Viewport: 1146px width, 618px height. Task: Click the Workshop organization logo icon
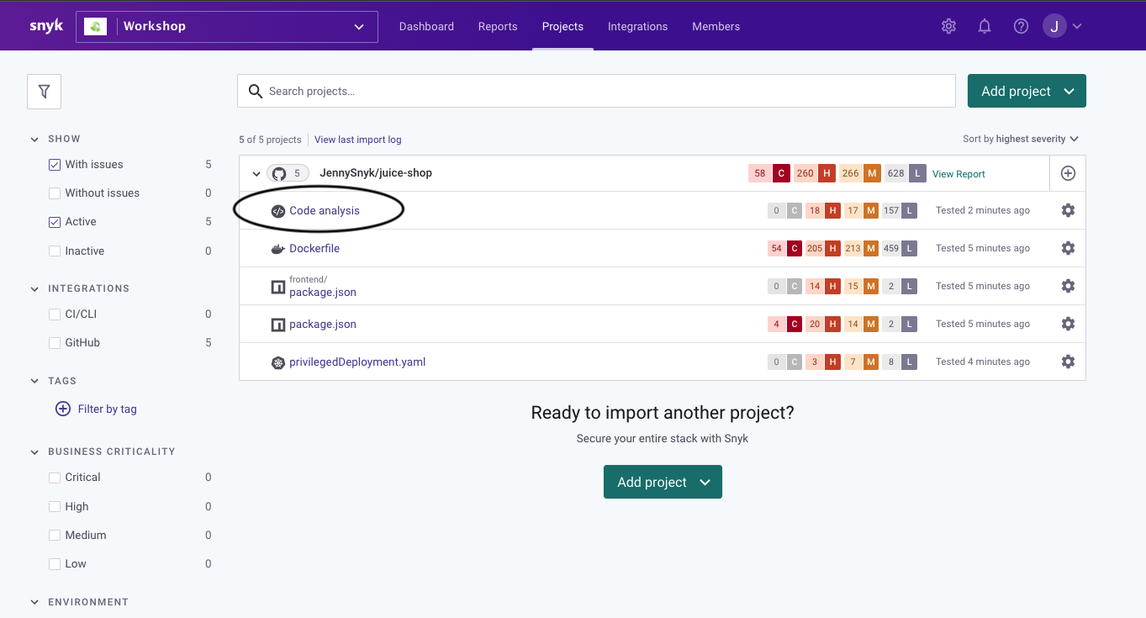96,26
